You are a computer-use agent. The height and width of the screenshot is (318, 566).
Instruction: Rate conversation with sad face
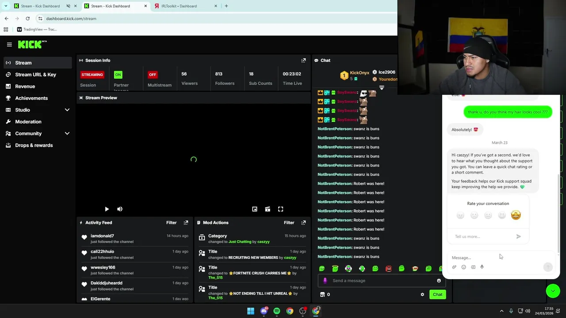(x=474, y=216)
